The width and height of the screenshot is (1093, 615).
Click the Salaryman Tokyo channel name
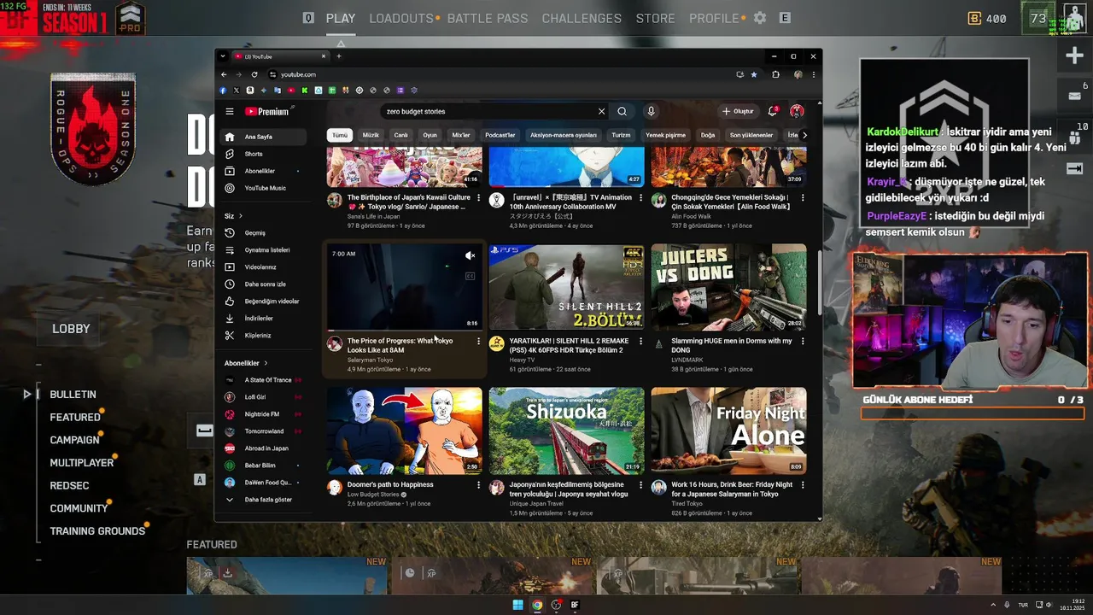pyautogui.click(x=370, y=360)
